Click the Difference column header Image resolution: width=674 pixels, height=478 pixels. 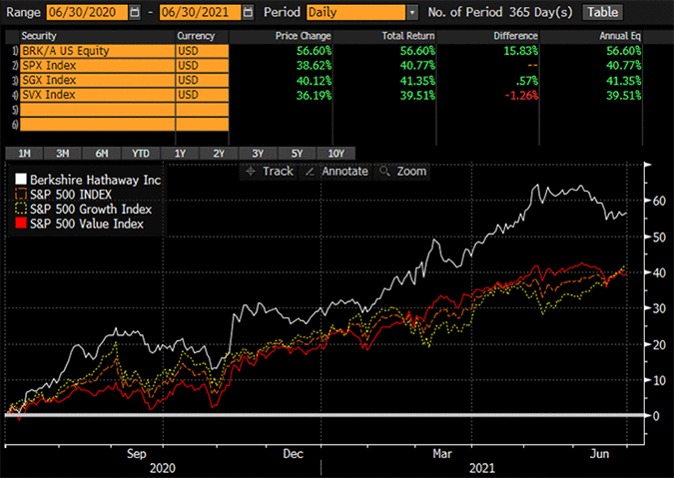[x=515, y=36]
